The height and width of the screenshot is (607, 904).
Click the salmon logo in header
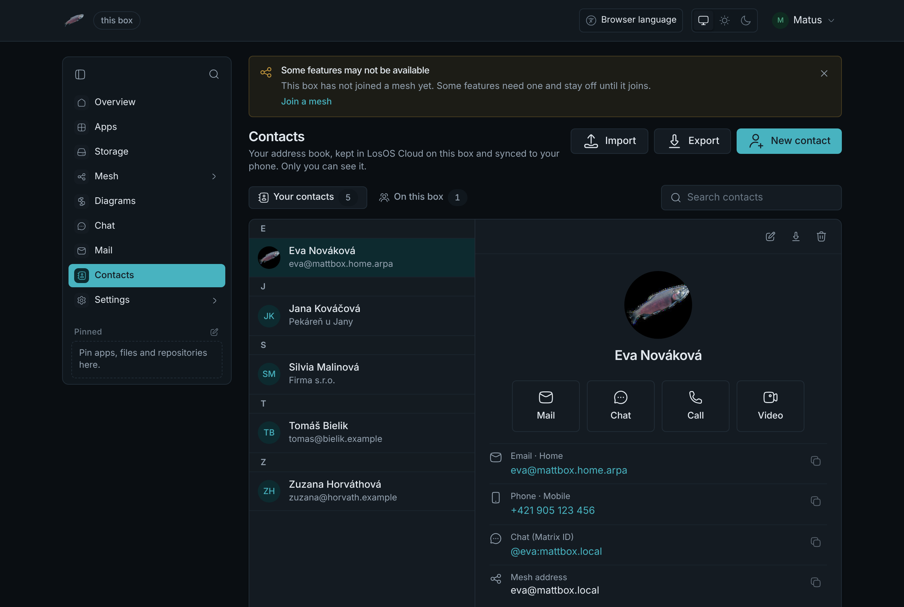coord(73,20)
